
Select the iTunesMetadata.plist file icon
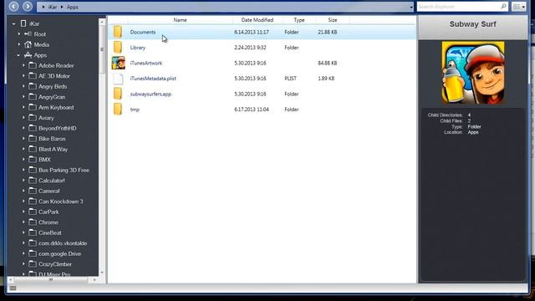tap(118, 79)
